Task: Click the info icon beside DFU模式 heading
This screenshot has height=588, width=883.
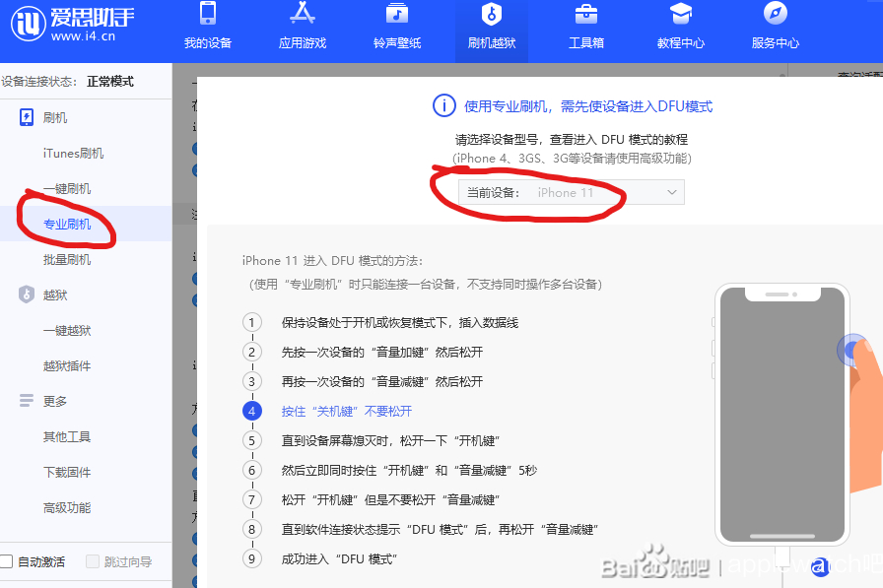Action: click(443, 105)
